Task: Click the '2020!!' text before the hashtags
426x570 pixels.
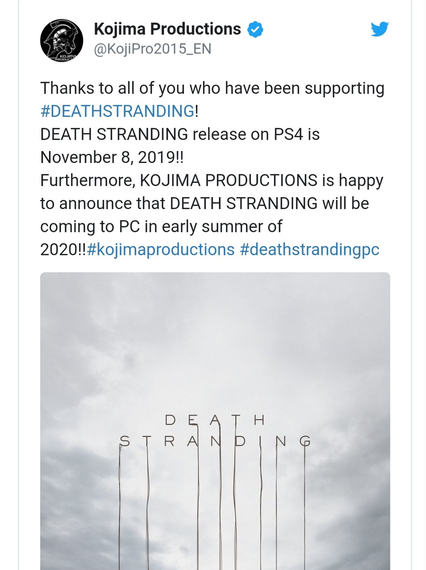Action: click(63, 249)
